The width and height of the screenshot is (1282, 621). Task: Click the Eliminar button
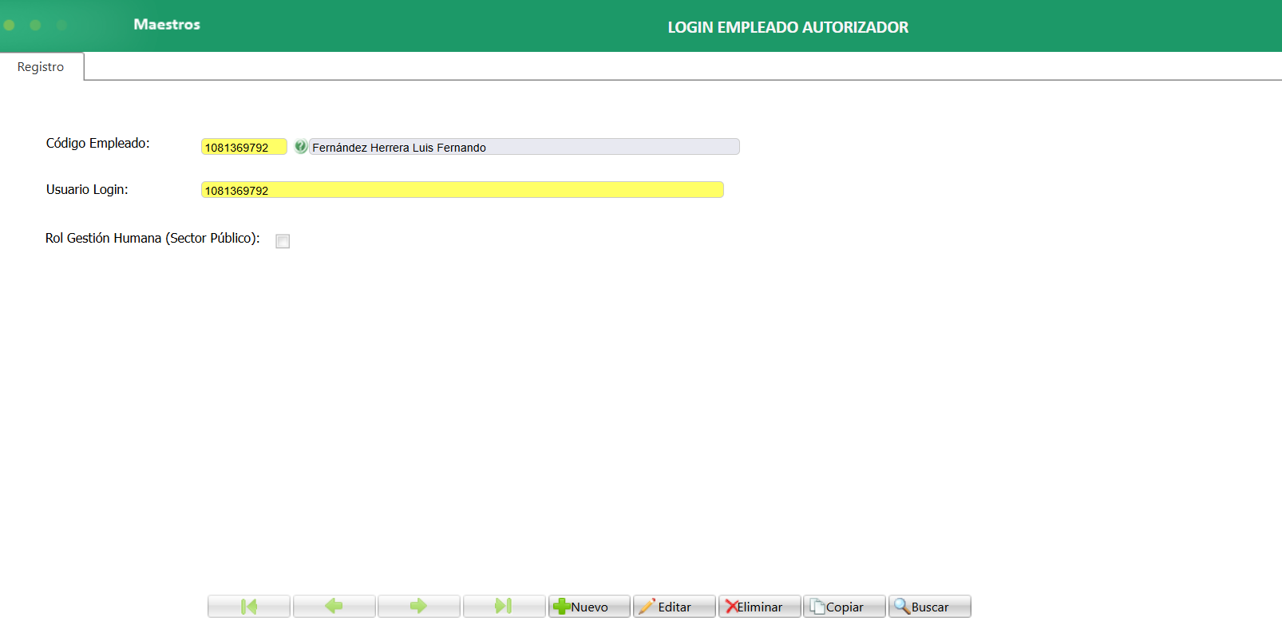759,607
